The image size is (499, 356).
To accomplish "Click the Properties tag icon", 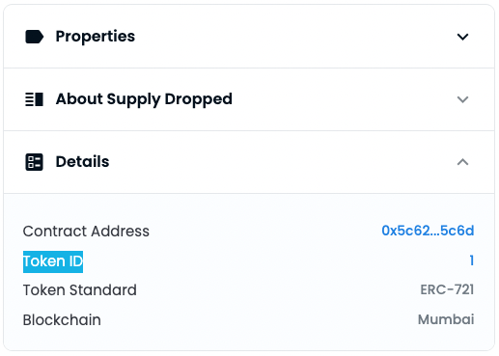I will (x=34, y=37).
